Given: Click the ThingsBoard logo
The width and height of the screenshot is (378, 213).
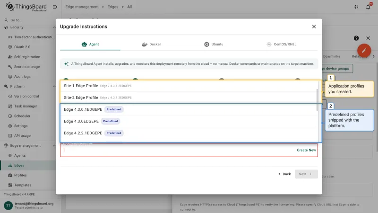Looking at the screenshot, I should tap(26, 7).
